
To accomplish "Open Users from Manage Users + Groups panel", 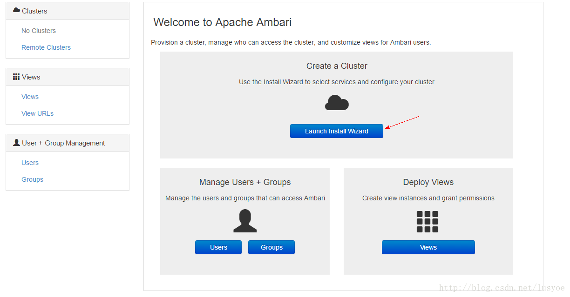I will (218, 247).
